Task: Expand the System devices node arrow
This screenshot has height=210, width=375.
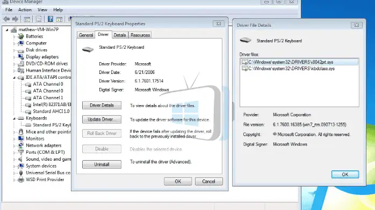Action: [14, 167]
